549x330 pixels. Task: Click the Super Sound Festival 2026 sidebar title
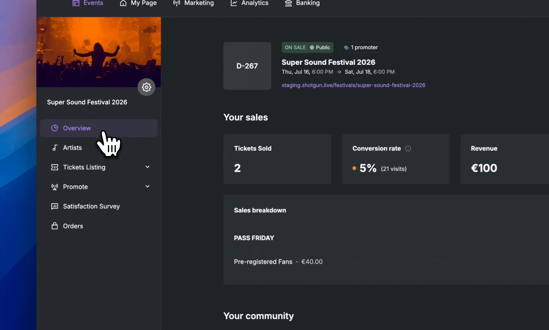click(87, 102)
